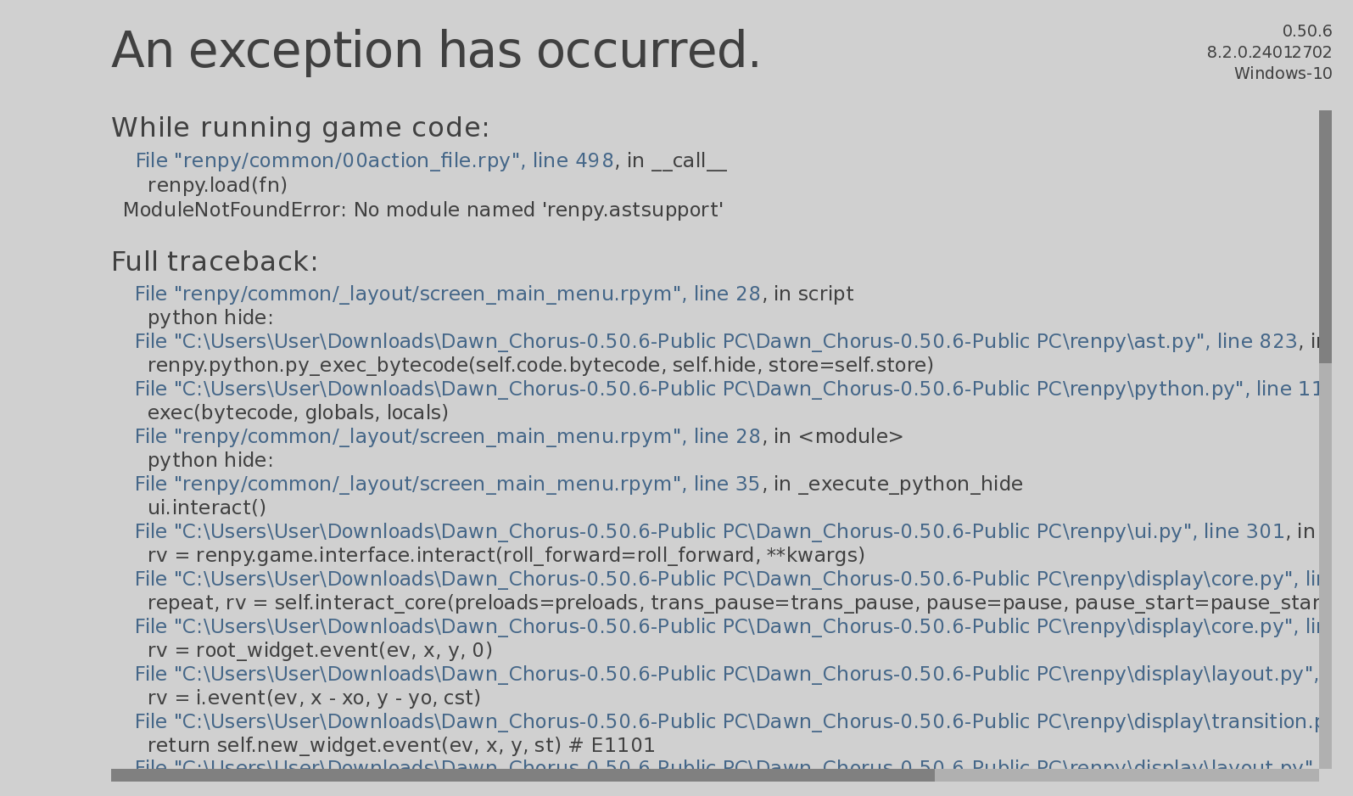Open screen_main_menu.rpym line 28 'in script' link
This screenshot has height=796, width=1353.
[447, 294]
